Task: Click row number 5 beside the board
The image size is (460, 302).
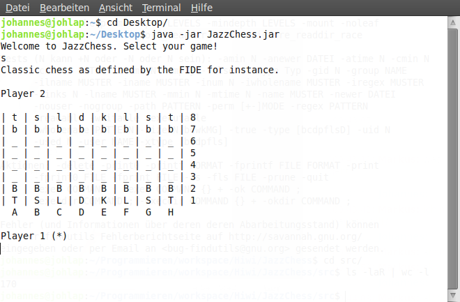Action: tap(193, 153)
